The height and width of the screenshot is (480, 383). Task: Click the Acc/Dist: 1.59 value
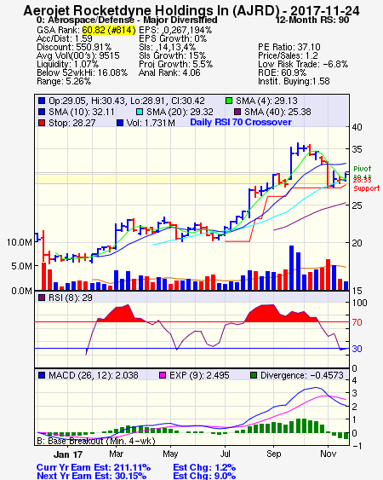(x=65, y=38)
